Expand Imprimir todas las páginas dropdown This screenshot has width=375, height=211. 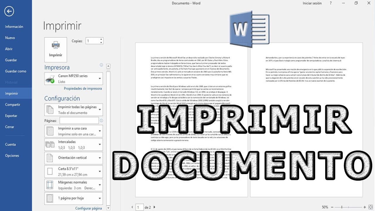(74, 110)
